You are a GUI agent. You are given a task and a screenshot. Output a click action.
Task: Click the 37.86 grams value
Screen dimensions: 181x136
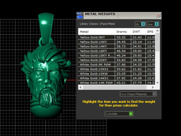tap(121, 65)
